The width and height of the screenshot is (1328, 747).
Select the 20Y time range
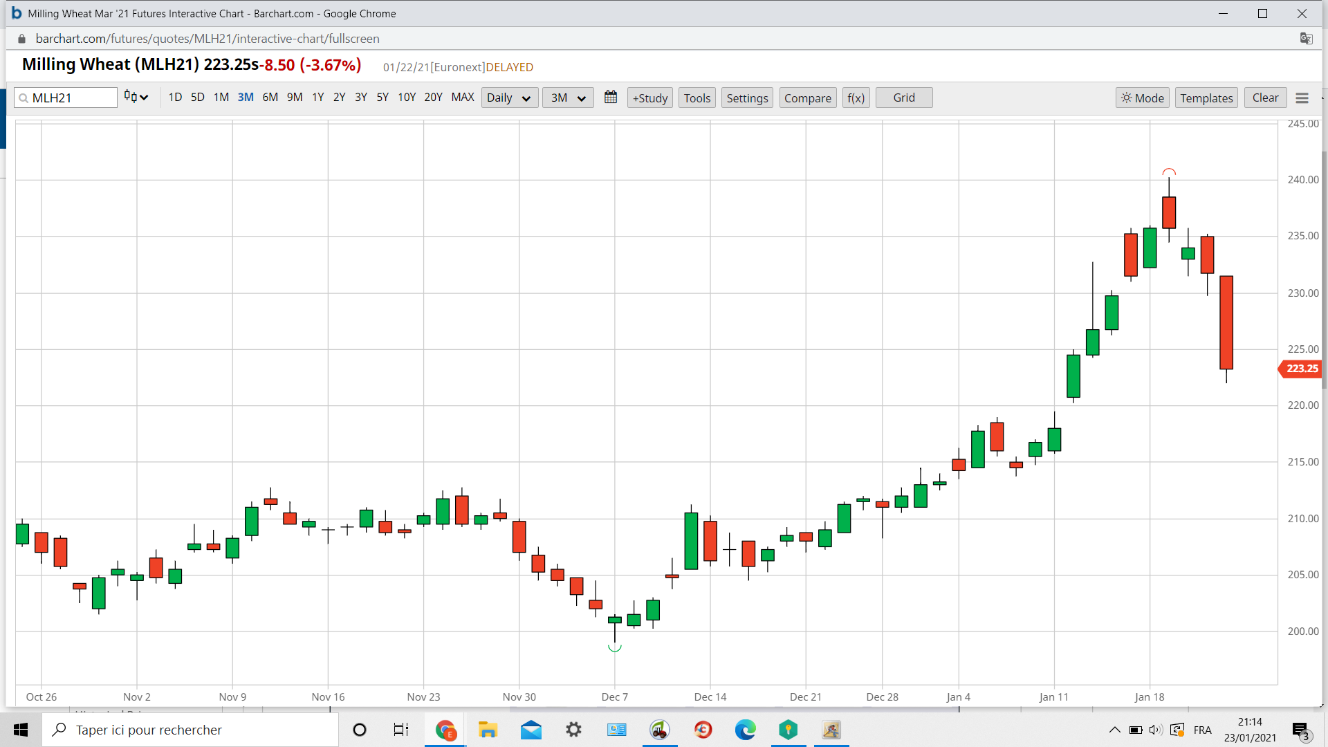coord(433,98)
